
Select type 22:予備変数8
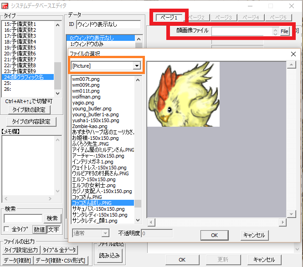tap(28, 65)
